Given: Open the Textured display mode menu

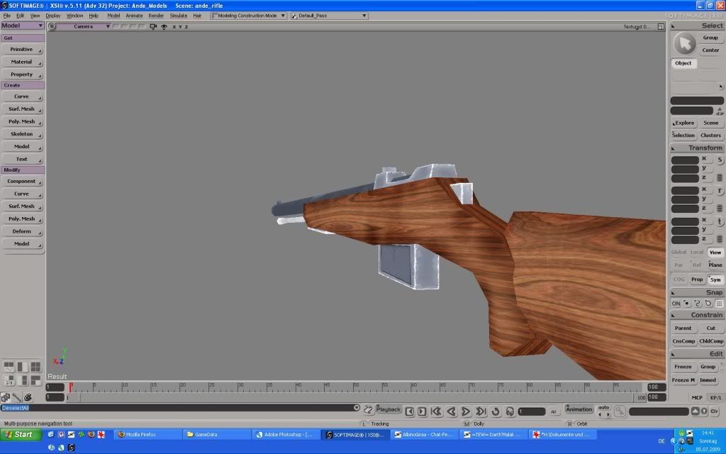Looking at the screenshot, I should [x=637, y=27].
